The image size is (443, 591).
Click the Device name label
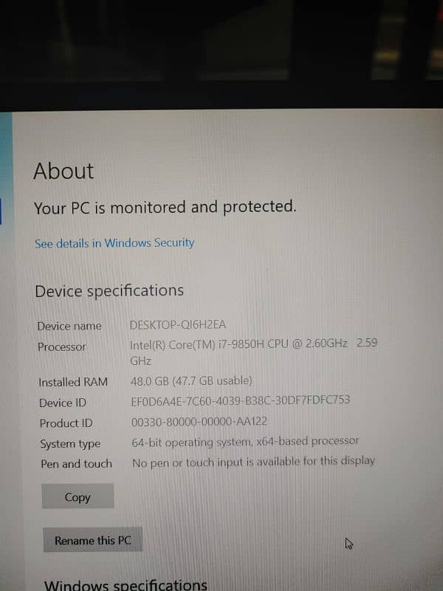pyautogui.click(x=69, y=326)
